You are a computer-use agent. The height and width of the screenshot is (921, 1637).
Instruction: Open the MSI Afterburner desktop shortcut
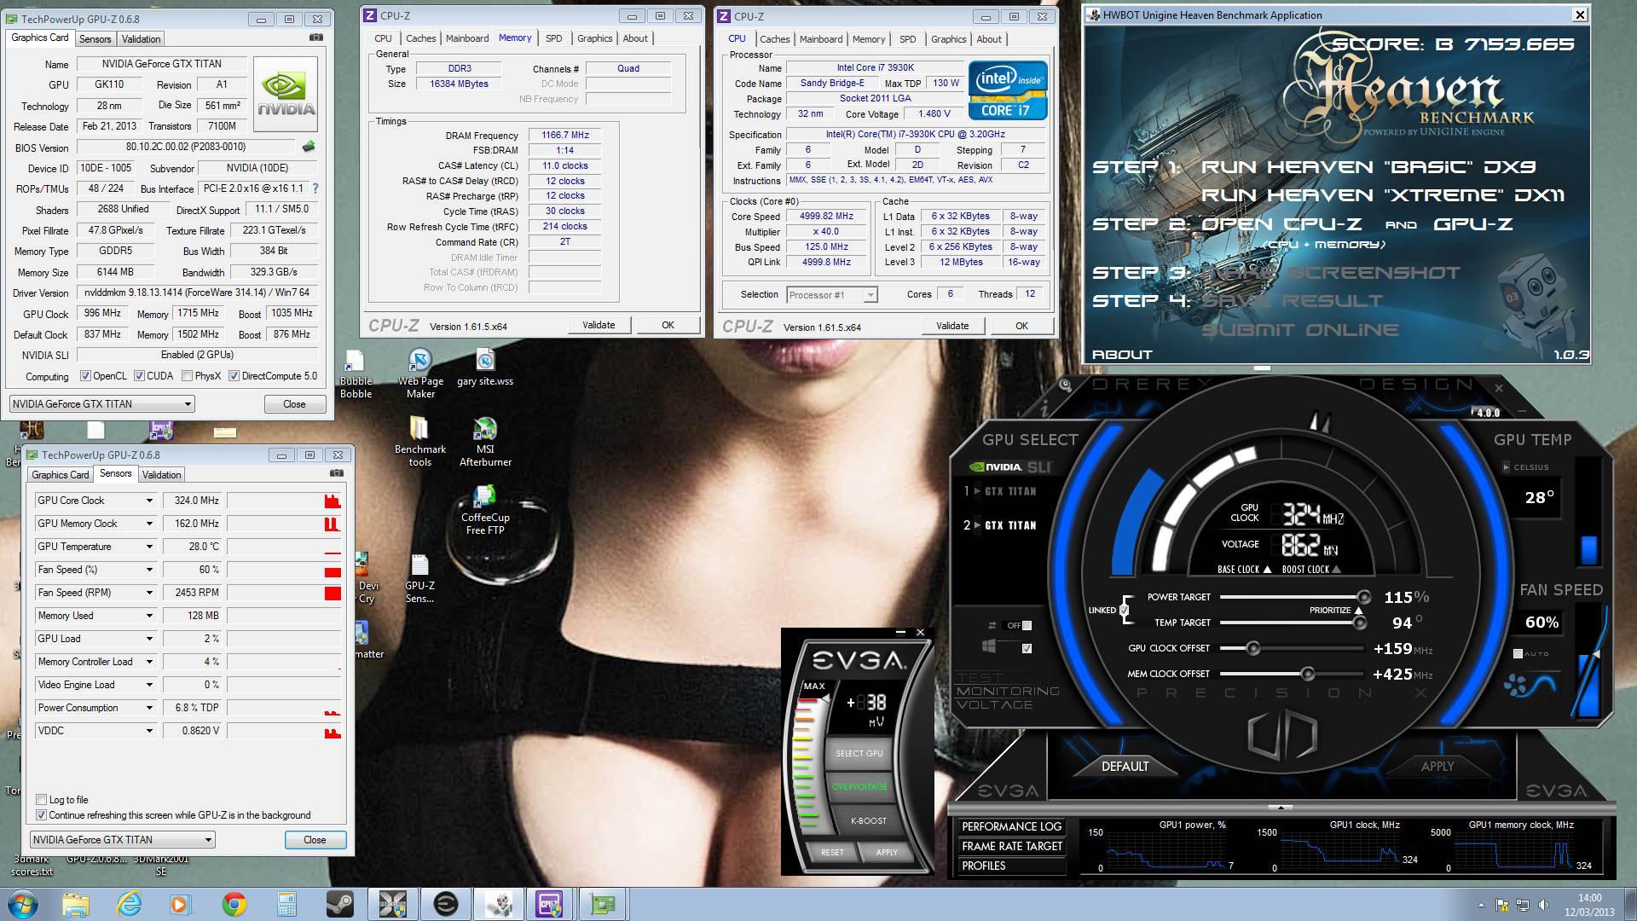tap(485, 442)
